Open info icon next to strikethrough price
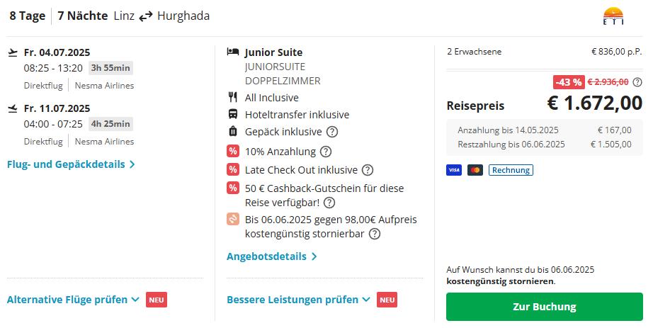Viewport: 653px width, 328px height. [637, 82]
